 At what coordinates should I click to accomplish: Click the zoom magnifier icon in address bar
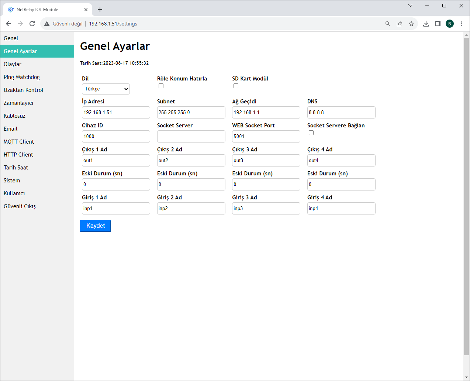tap(387, 24)
